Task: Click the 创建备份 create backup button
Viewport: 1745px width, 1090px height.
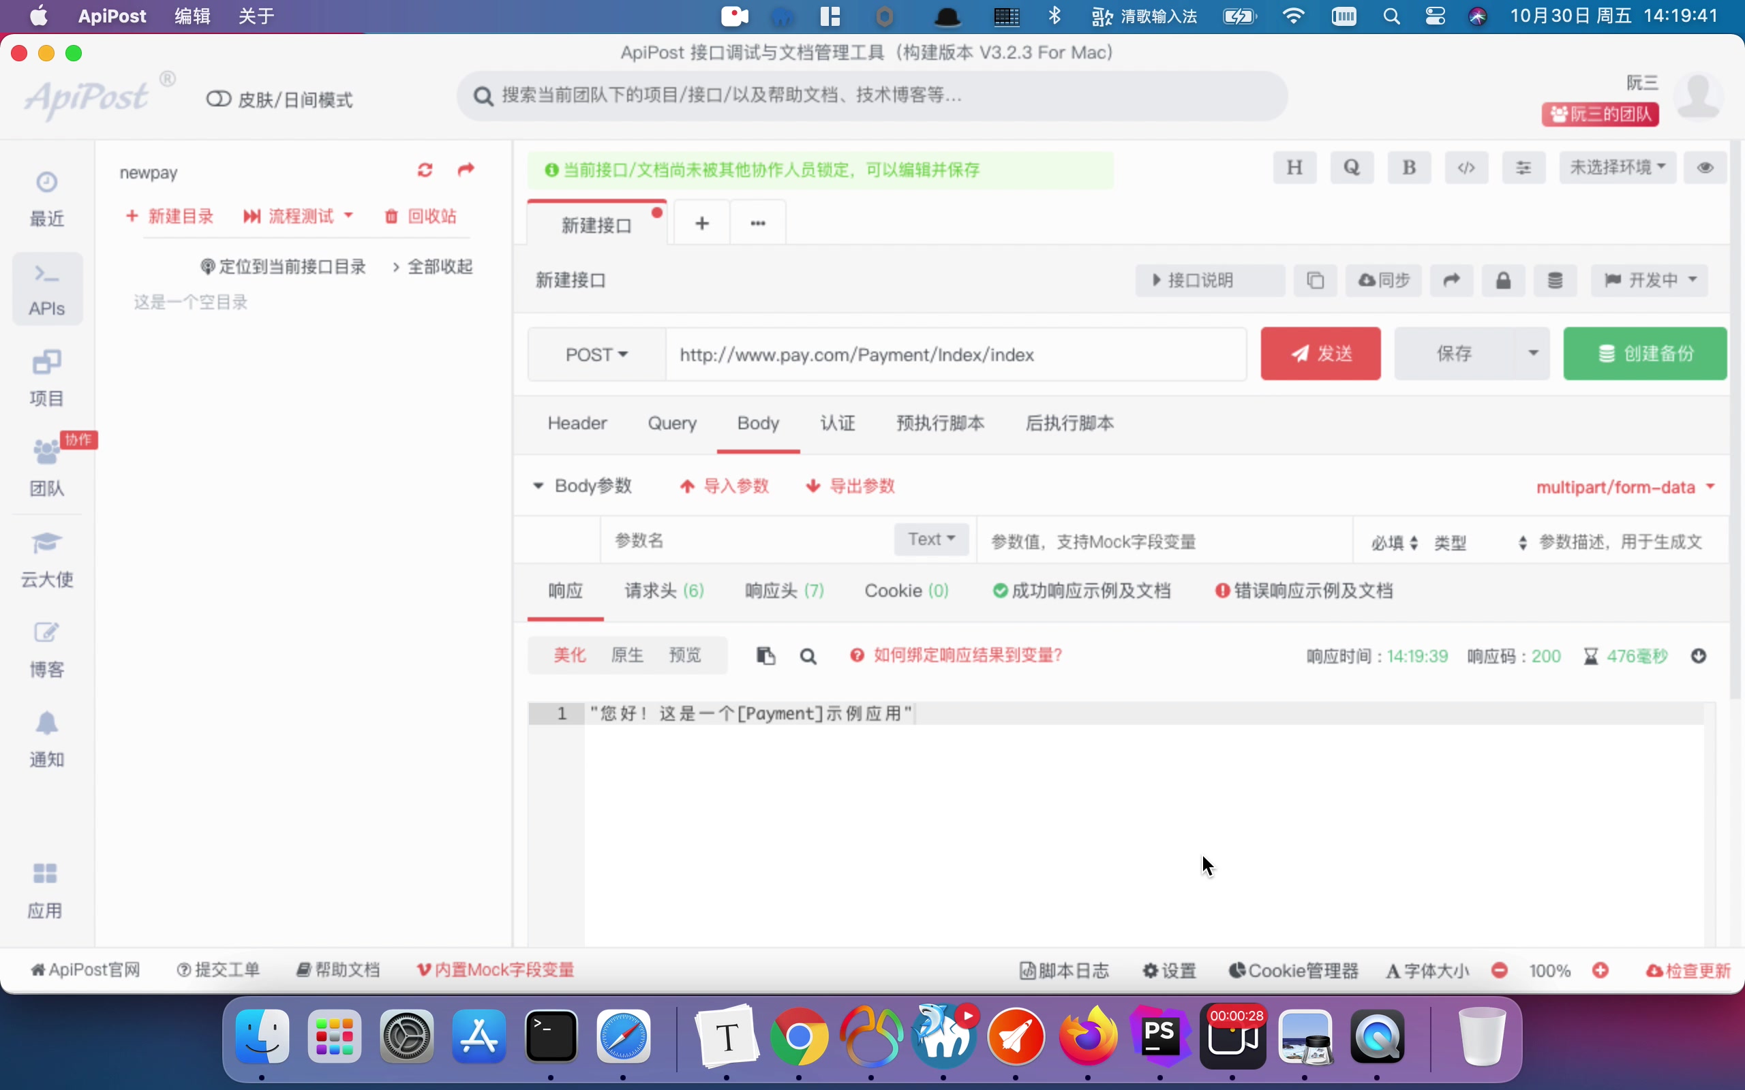Action: click(1645, 353)
